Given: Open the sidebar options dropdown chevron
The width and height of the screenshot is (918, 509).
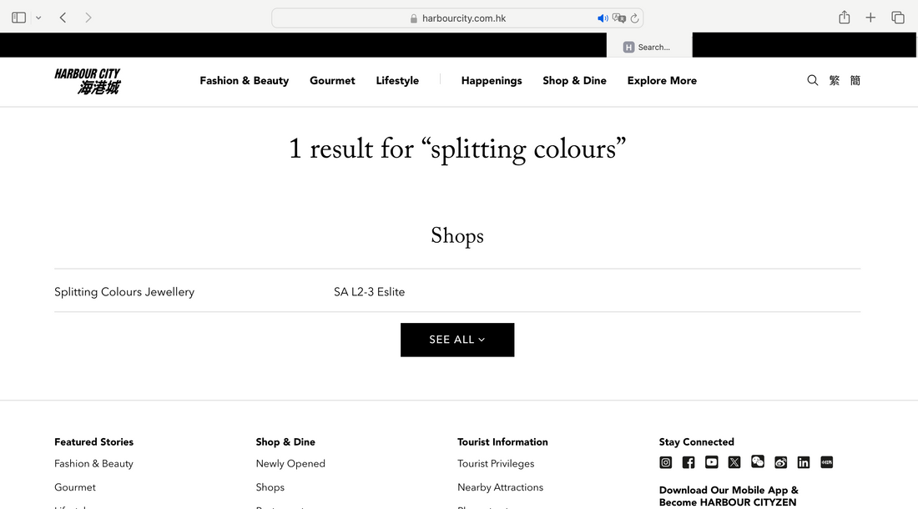Looking at the screenshot, I should click(x=38, y=18).
